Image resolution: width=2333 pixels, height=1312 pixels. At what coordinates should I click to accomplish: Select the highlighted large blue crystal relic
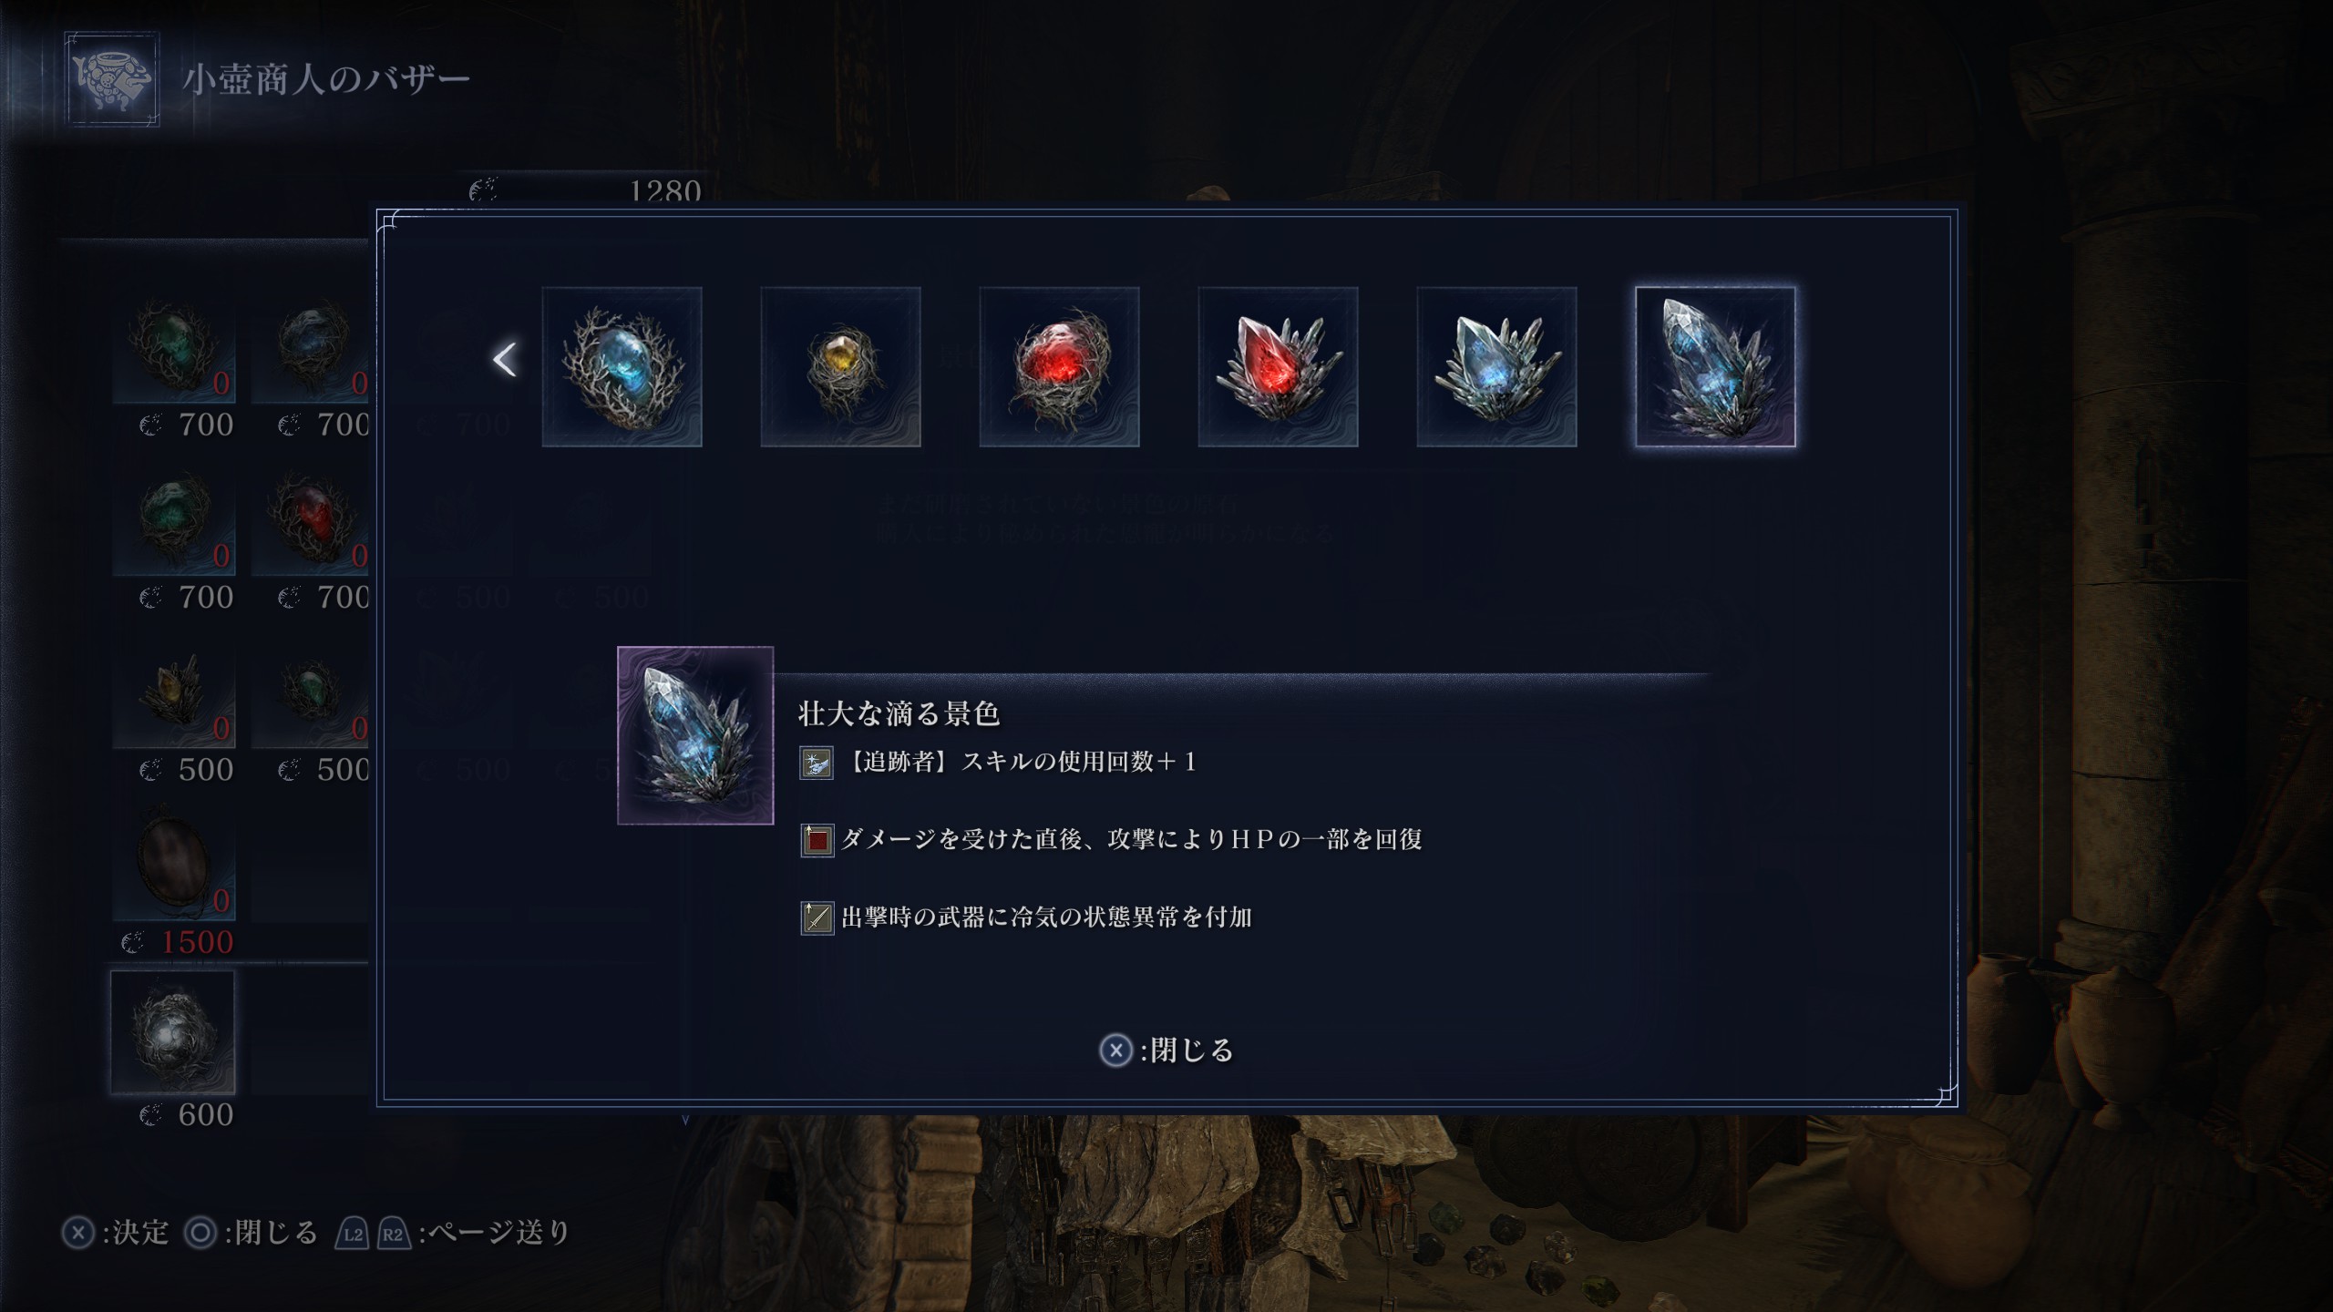(1715, 366)
